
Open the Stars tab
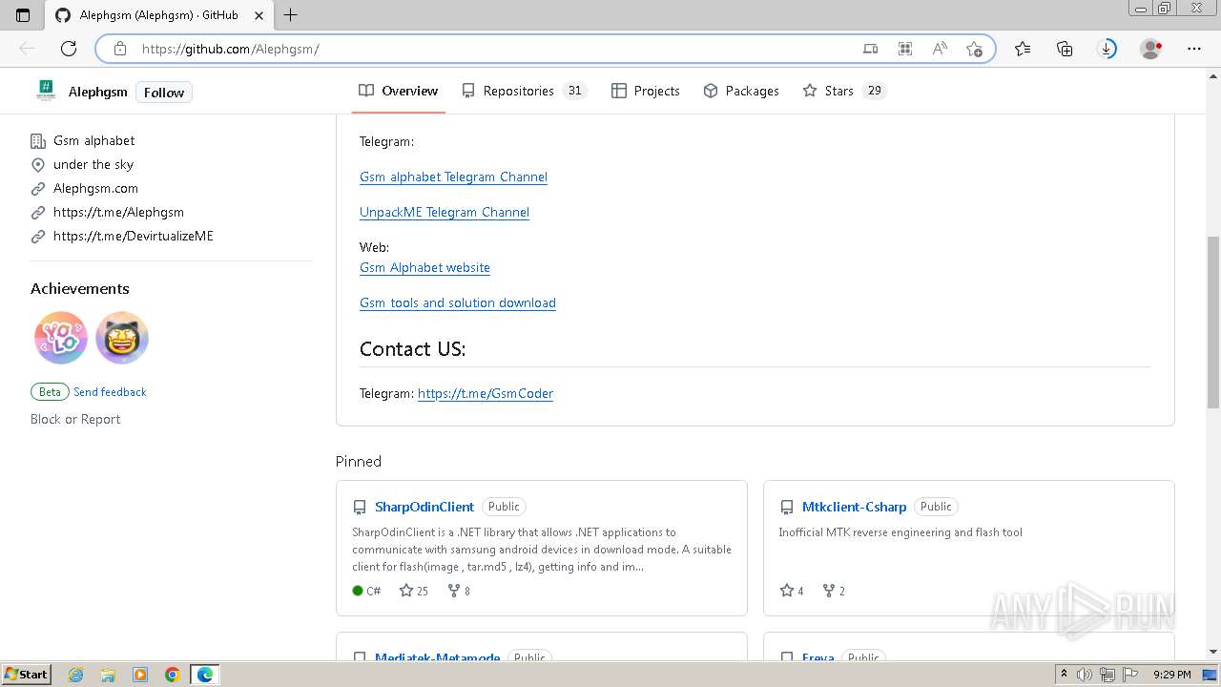[x=844, y=91]
